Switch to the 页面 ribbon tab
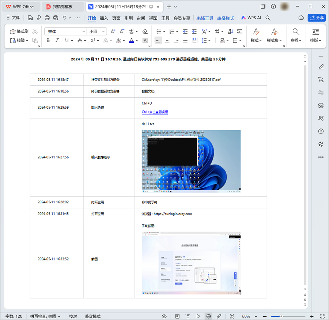Screen dimensions: 329x320 pos(116,18)
